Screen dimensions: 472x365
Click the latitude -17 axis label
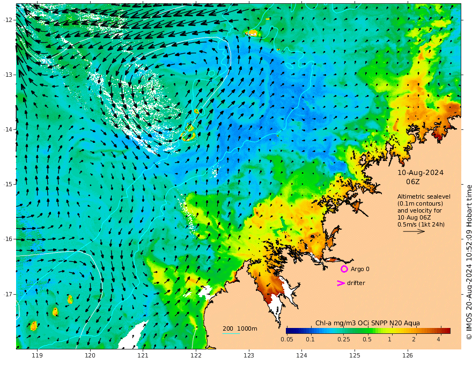pyautogui.click(x=9, y=294)
